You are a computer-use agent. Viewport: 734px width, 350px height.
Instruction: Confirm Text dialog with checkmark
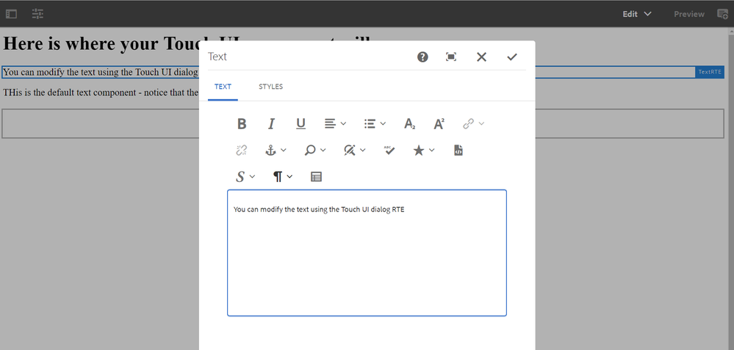coord(512,57)
